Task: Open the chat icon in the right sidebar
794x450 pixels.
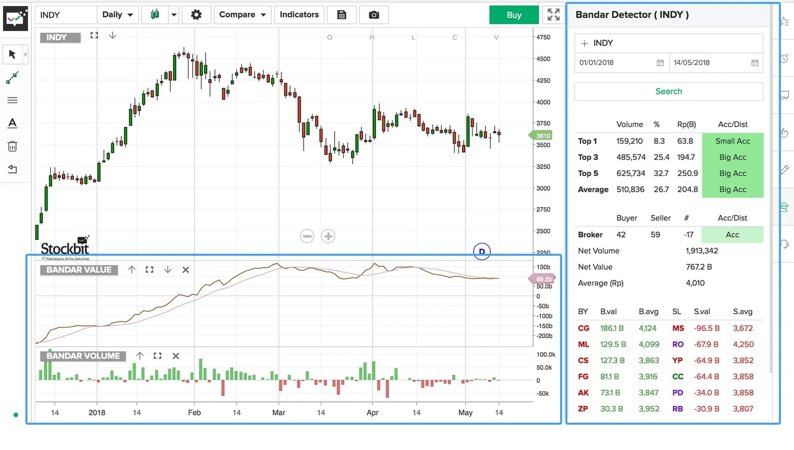Action: 784,95
